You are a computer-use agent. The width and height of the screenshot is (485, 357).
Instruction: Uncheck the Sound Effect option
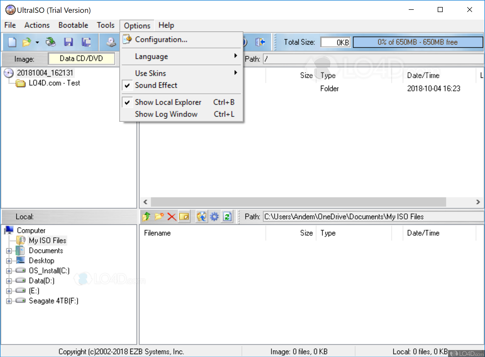(x=156, y=85)
